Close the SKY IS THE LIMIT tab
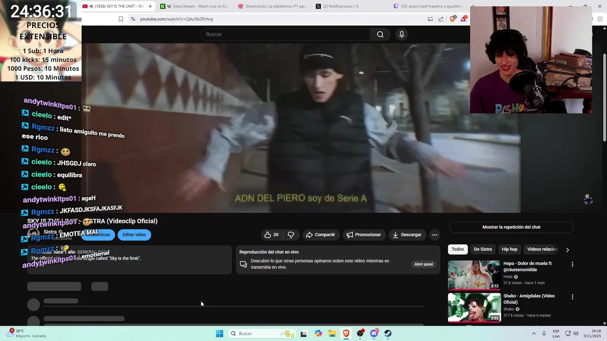This screenshot has height=341, width=607. [x=150, y=6]
